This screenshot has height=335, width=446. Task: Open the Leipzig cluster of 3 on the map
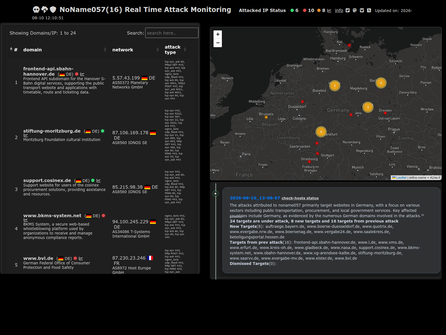pos(368,107)
